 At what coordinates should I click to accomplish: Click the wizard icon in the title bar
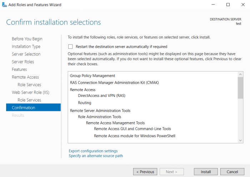[4, 5]
